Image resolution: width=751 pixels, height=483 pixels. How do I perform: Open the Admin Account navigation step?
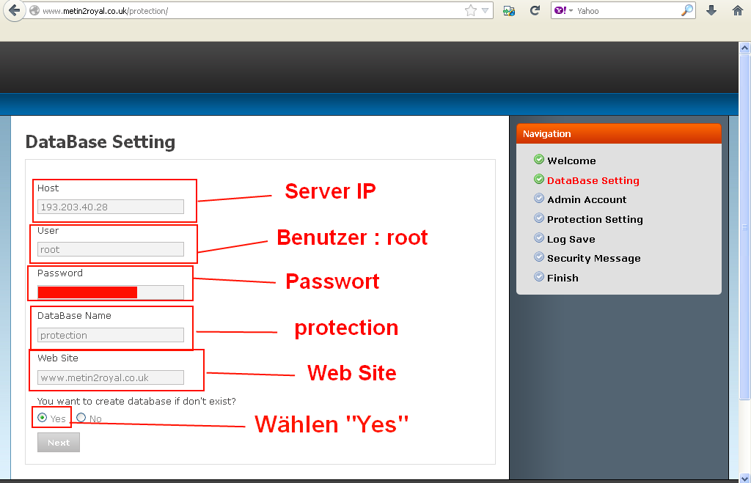tap(587, 199)
